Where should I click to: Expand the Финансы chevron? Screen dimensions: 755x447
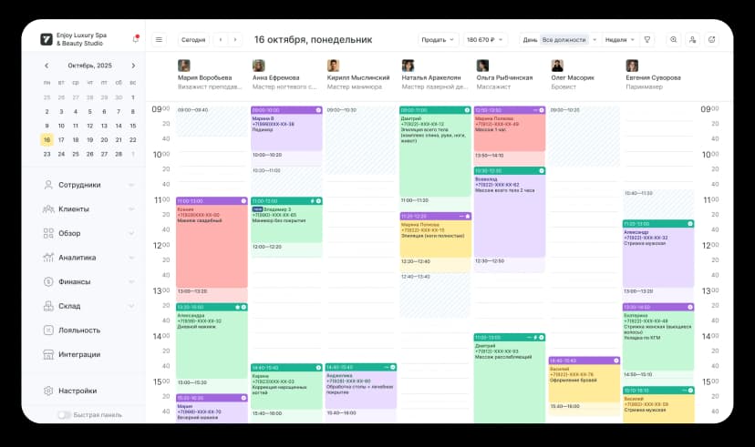click(131, 281)
